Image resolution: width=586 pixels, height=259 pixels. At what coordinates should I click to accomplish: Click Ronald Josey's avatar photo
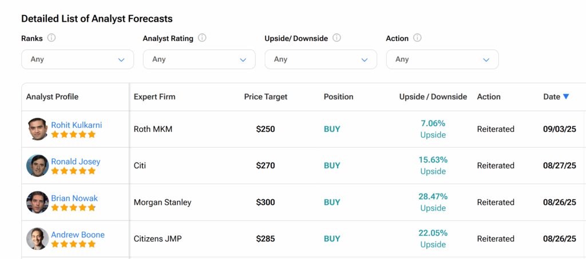pos(37,166)
